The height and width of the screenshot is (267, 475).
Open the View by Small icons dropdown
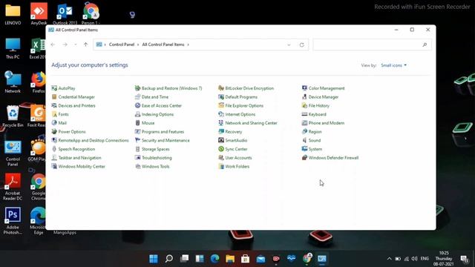394,65
